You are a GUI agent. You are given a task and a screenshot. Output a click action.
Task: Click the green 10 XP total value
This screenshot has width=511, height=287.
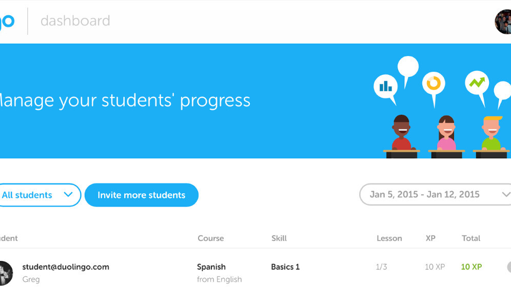[471, 267]
